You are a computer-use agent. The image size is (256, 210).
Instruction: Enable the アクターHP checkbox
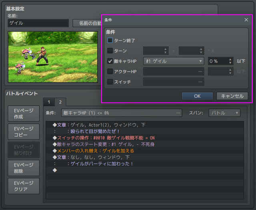[x=110, y=71]
